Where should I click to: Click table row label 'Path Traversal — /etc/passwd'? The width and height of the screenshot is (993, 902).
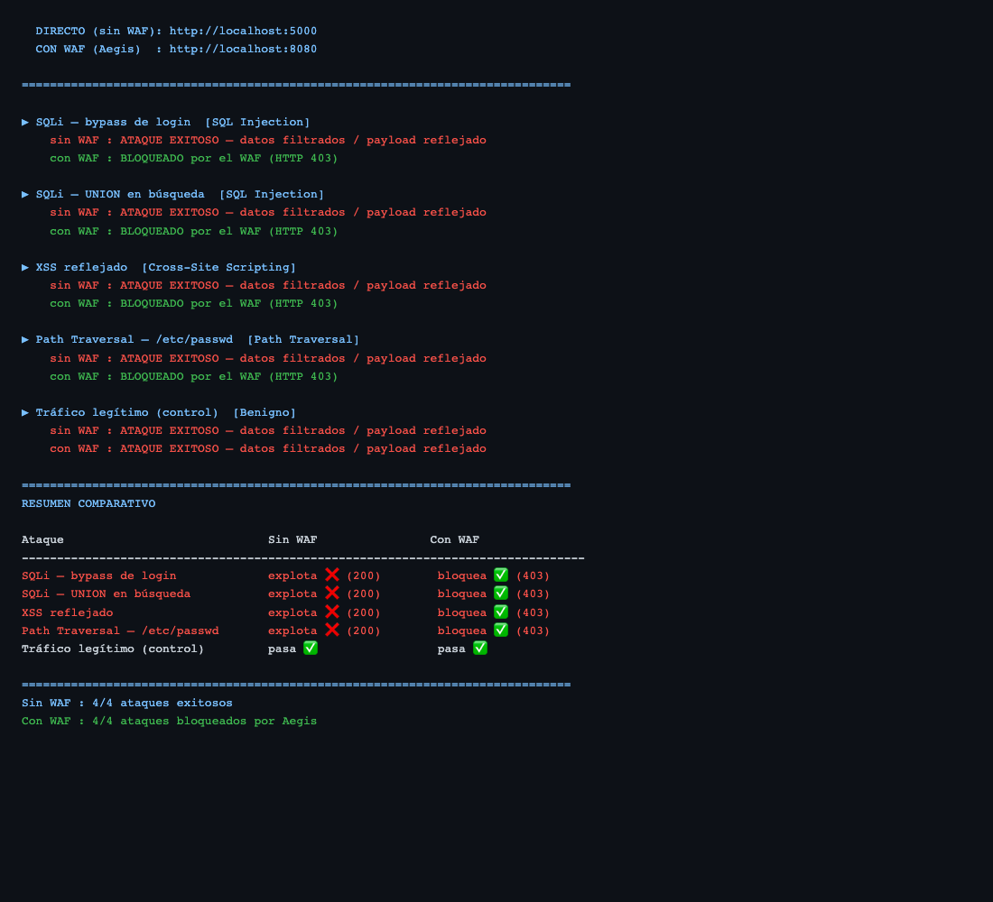(x=120, y=631)
